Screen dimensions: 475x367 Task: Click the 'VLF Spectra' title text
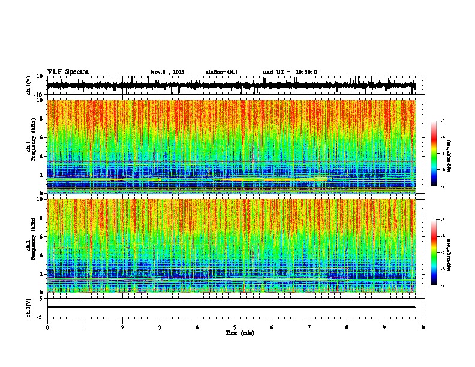[x=68, y=72]
